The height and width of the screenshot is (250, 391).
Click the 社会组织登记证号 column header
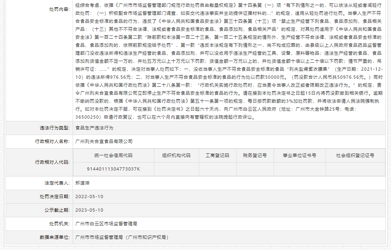(x=355, y=155)
